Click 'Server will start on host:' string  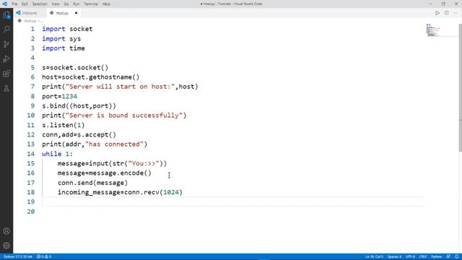pyautogui.click(x=121, y=87)
